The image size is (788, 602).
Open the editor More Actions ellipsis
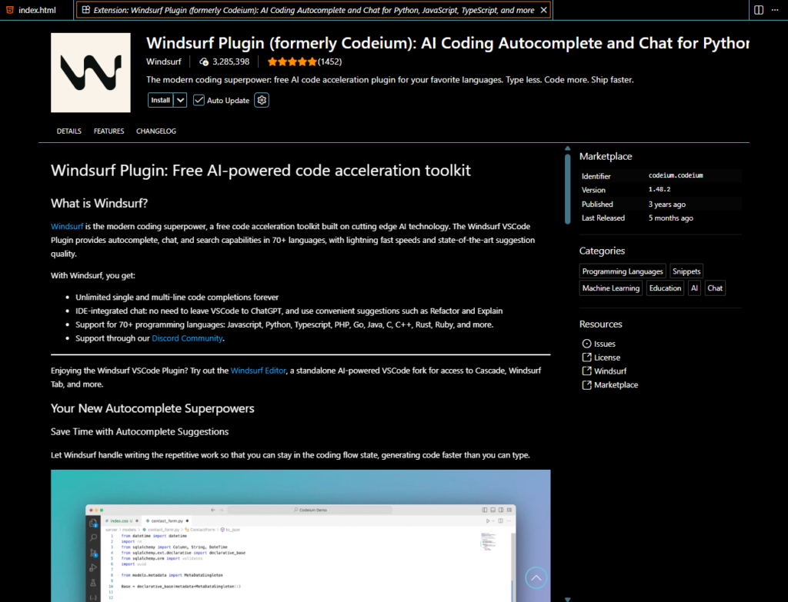[776, 10]
